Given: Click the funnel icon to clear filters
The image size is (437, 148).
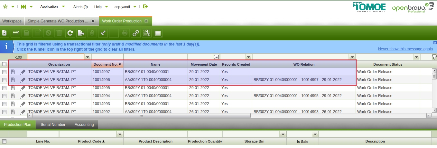Looking at the screenshot, I should point(434,57).
